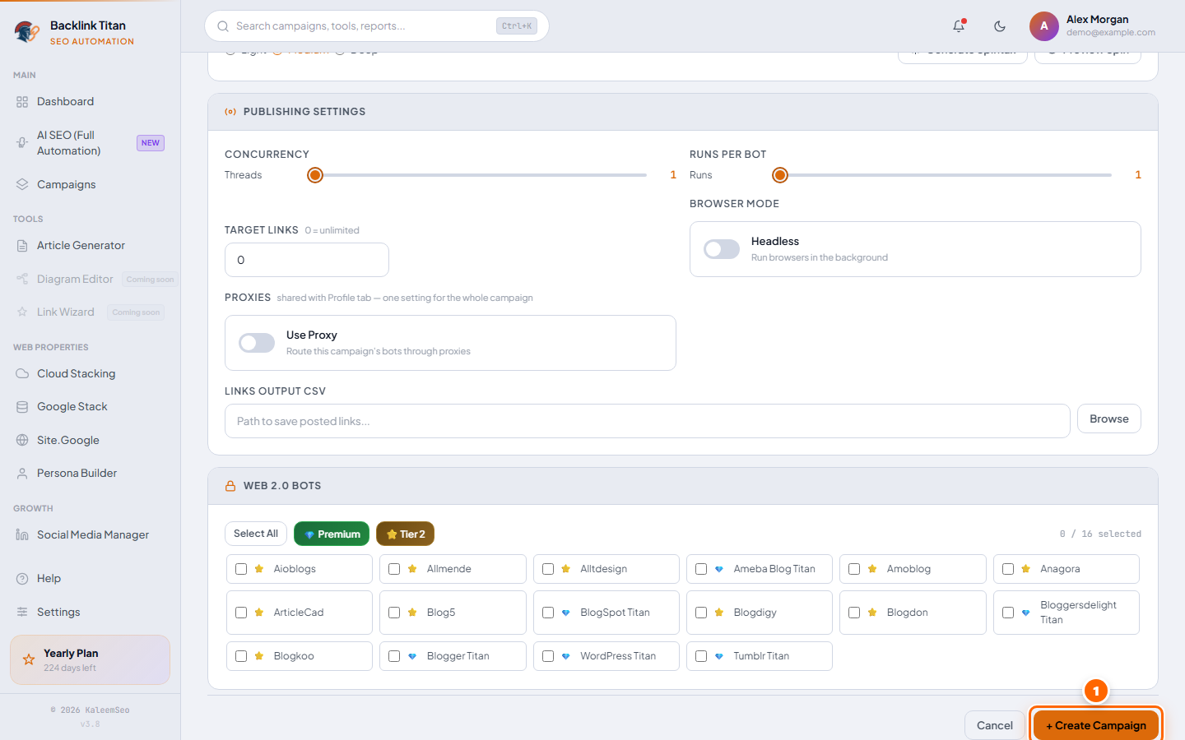This screenshot has height=740, width=1185.
Task: Go to Campaigns in sidebar
Action: (90, 185)
